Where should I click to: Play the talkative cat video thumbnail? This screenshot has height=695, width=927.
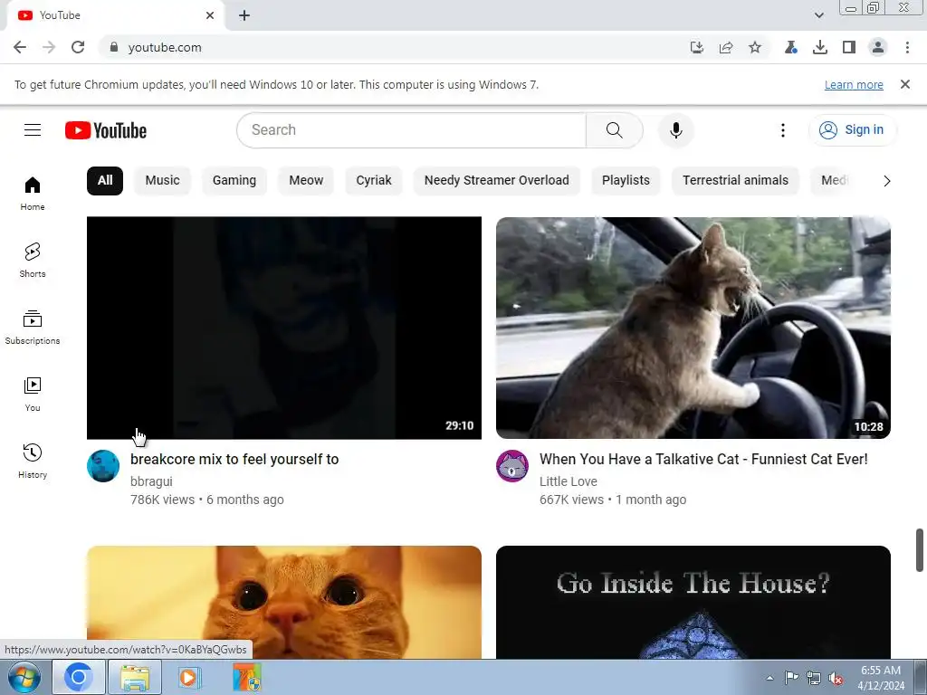693,328
